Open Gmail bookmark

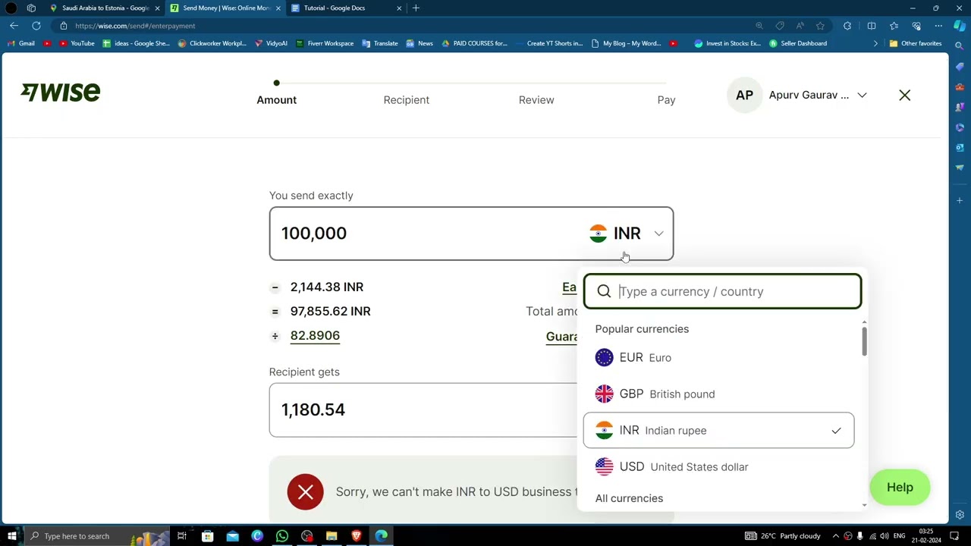21,43
